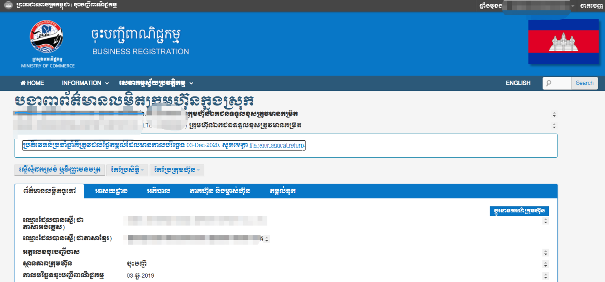Switch language via the ENGLISH link
The image size is (605, 282).
coord(518,83)
